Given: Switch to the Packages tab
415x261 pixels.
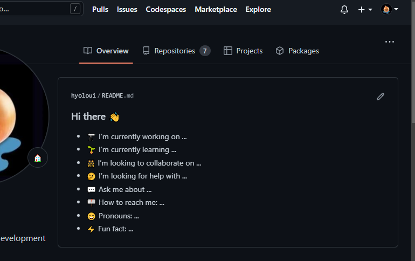Looking at the screenshot, I should tap(297, 51).
